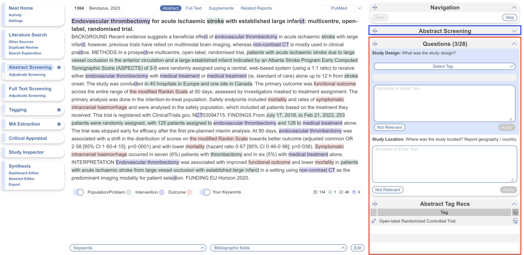Click the gear icon next to Abstract Screening
This screenshot has height=255, width=524.
pyautogui.click(x=59, y=68)
